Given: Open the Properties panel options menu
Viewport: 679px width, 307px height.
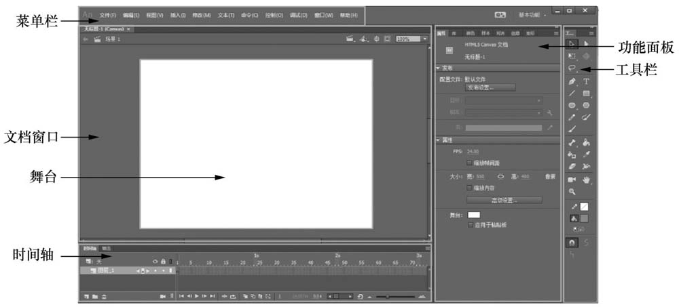Looking at the screenshot, I should coord(556,33).
